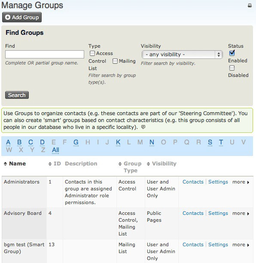The image size is (256, 263).
Task: Check the Mailing List type checkbox
Action: click(115, 61)
